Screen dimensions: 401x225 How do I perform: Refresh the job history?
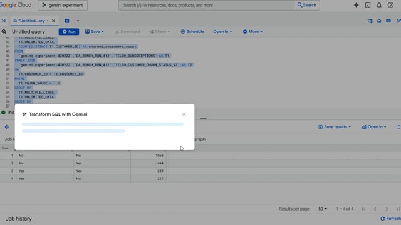390,219
